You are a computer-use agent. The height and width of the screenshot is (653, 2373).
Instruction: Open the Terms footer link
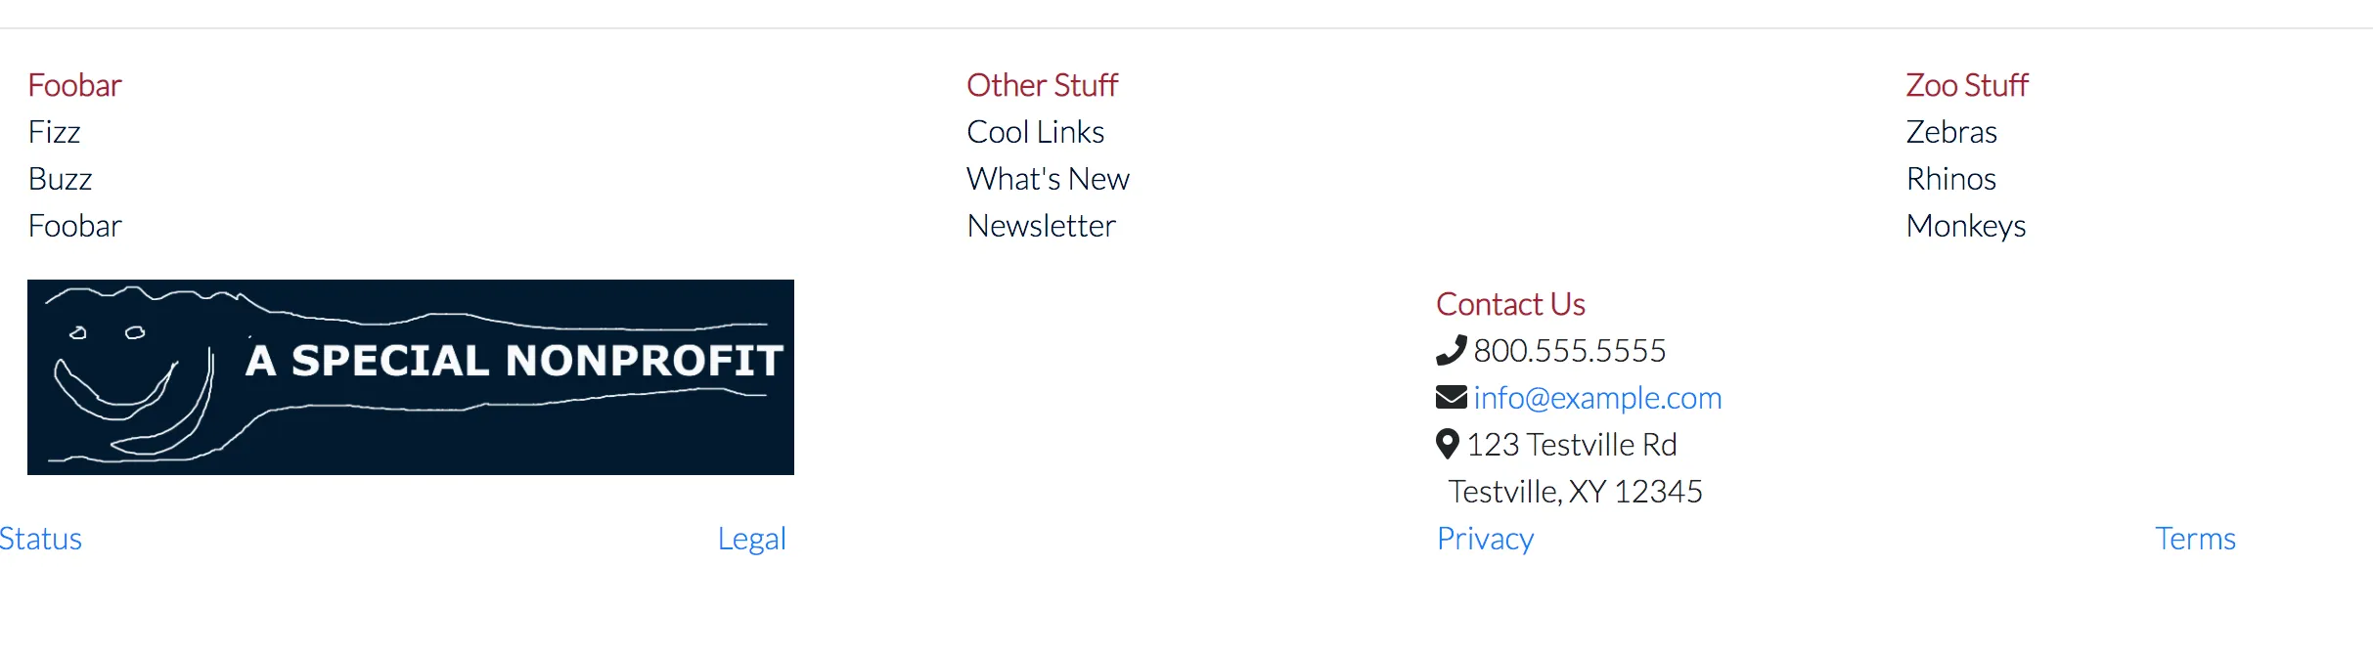tap(2196, 539)
